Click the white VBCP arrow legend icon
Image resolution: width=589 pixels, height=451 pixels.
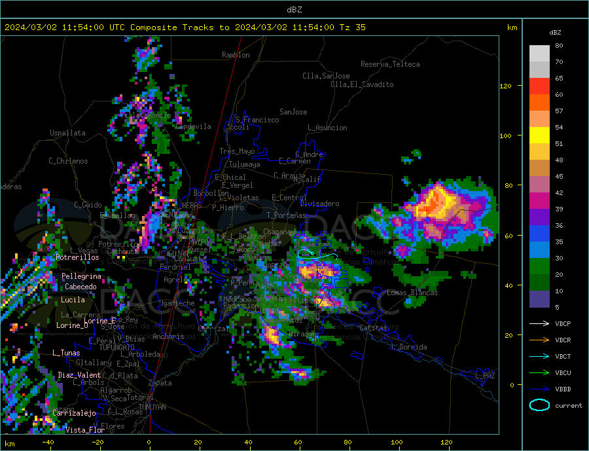[x=539, y=323]
